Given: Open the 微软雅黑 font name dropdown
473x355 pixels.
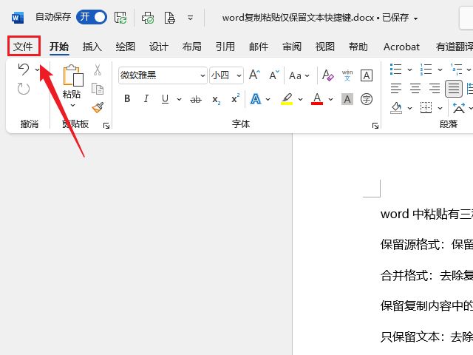Looking at the screenshot, I should tap(203, 75).
